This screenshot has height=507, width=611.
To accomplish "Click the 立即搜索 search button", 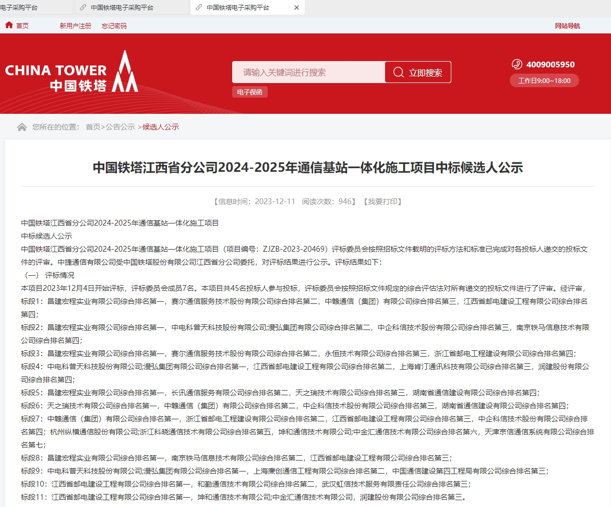I will pyautogui.click(x=418, y=72).
